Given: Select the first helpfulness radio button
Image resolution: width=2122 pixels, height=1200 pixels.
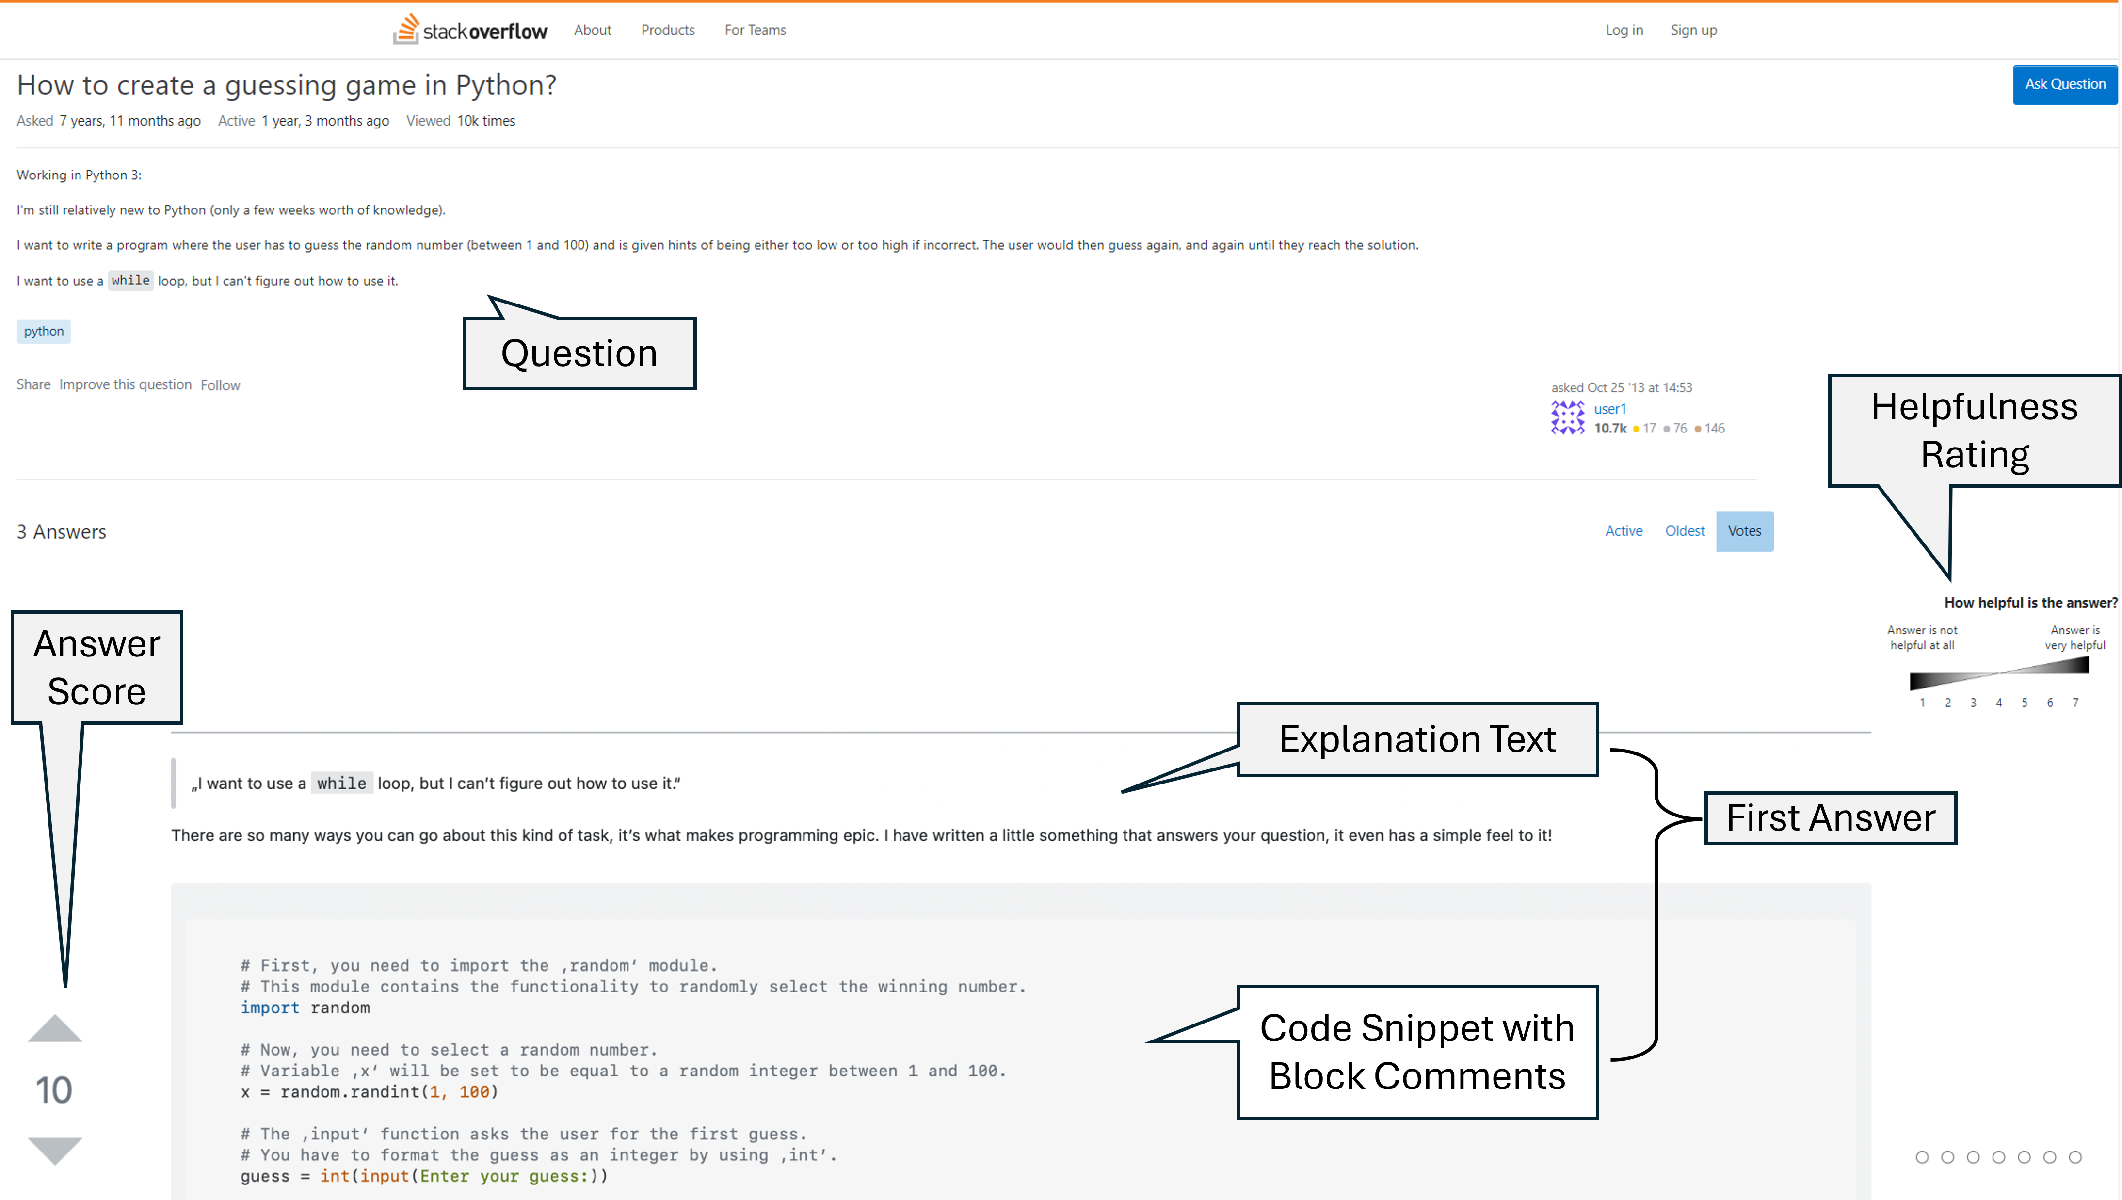Looking at the screenshot, I should click(x=1922, y=1157).
